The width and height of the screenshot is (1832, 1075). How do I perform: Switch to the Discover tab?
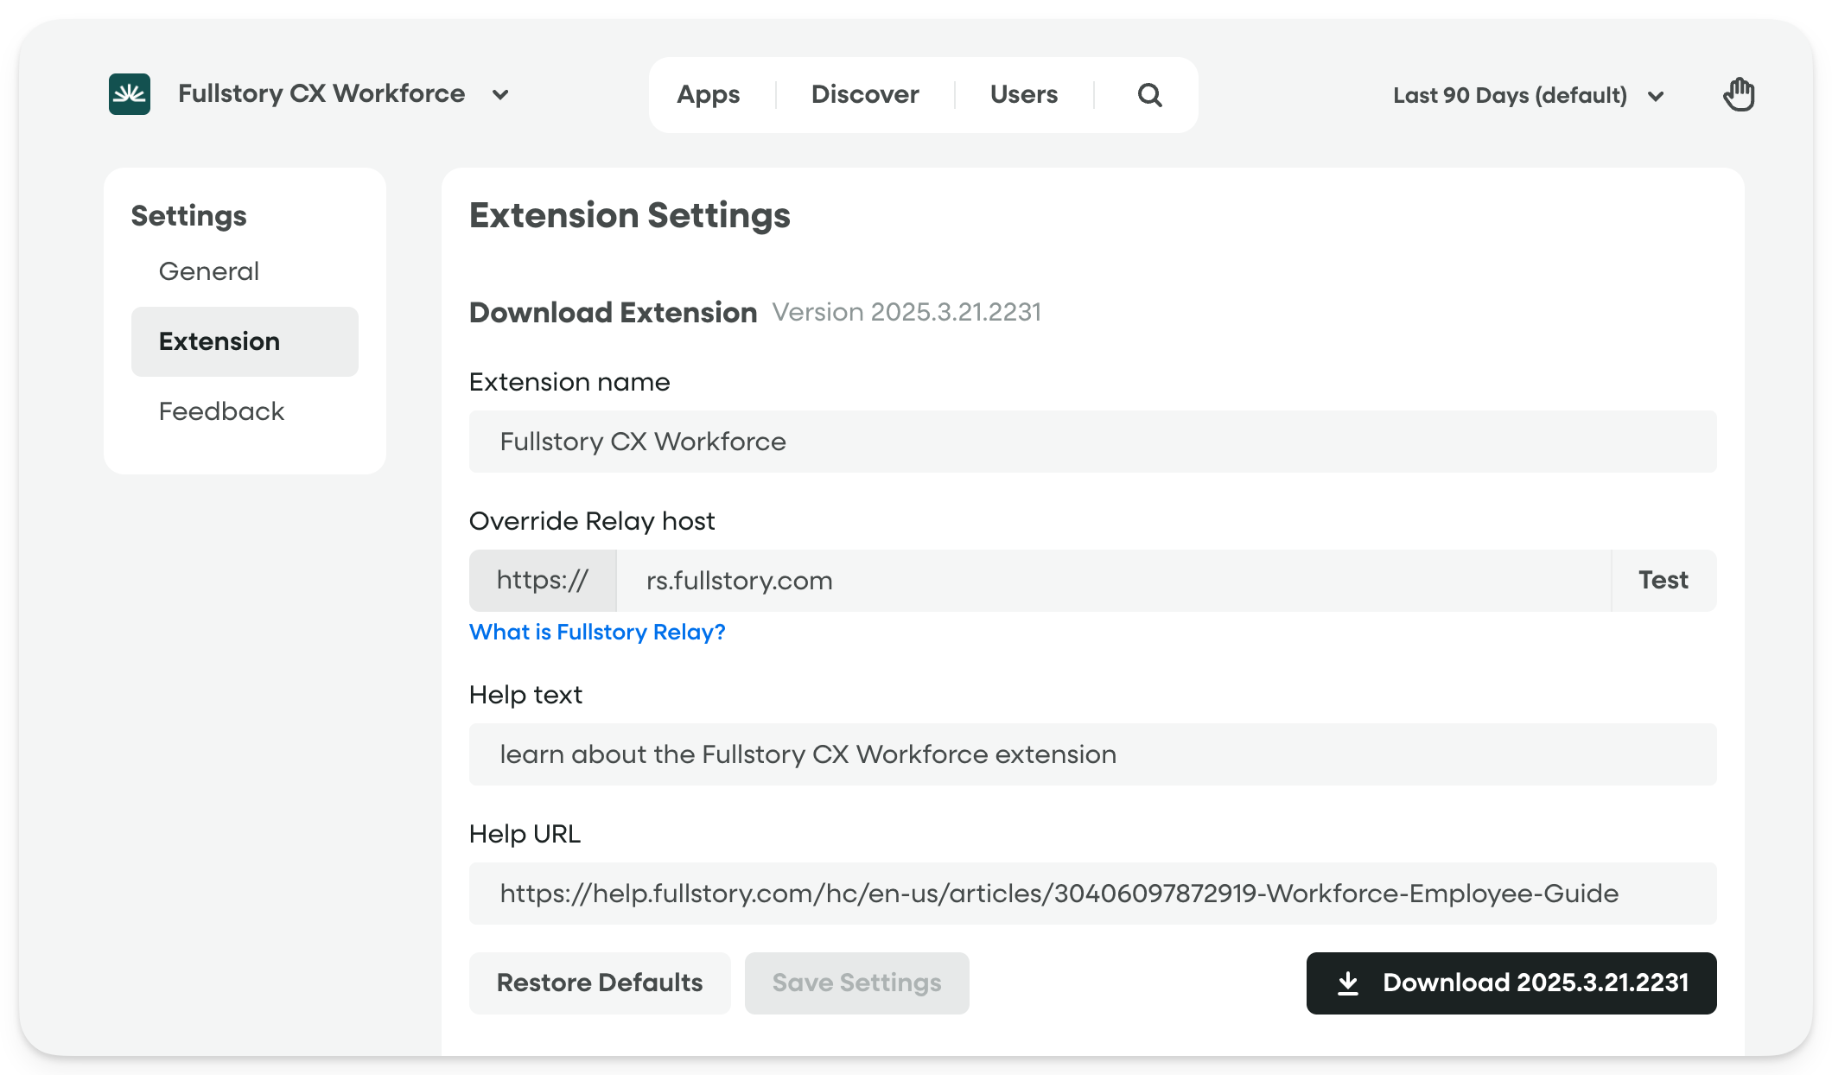tap(865, 94)
